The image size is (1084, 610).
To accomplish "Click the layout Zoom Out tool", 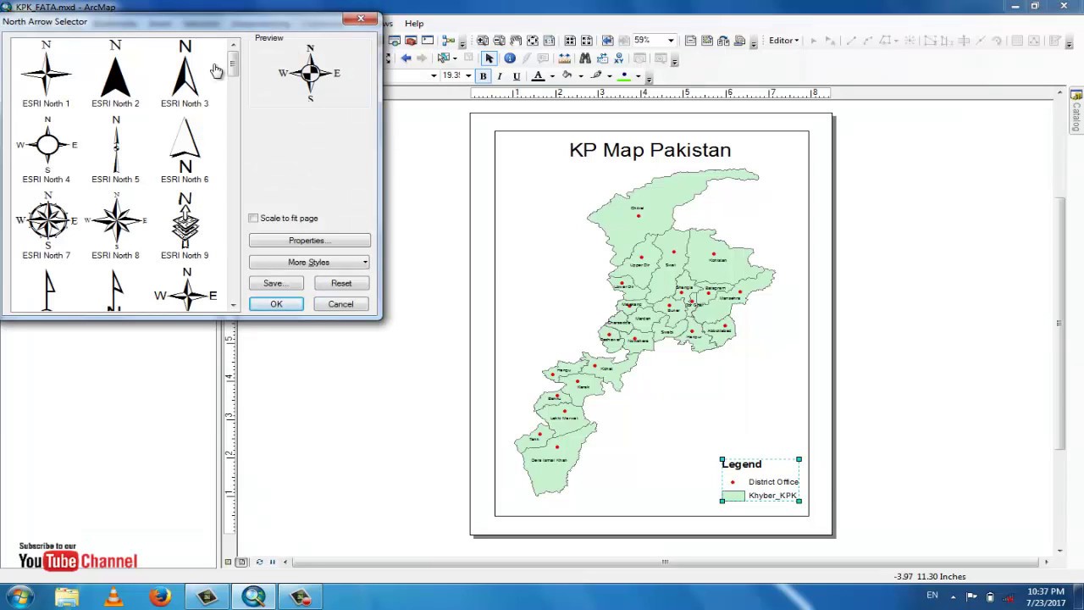I will pos(500,41).
